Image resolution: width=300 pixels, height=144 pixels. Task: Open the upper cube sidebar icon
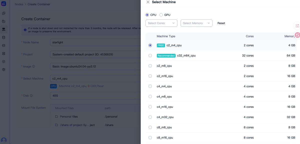3,62
